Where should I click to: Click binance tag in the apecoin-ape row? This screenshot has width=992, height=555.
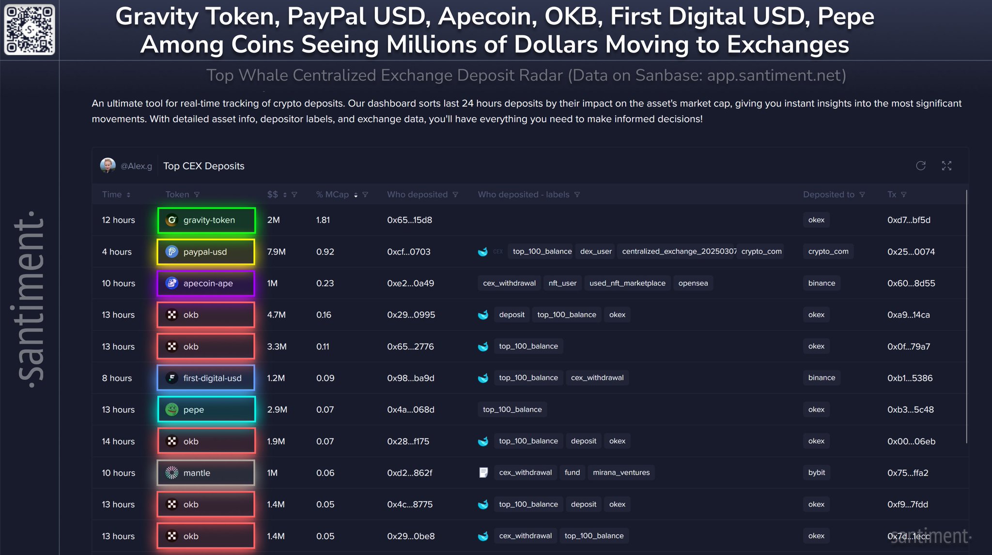[821, 283]
